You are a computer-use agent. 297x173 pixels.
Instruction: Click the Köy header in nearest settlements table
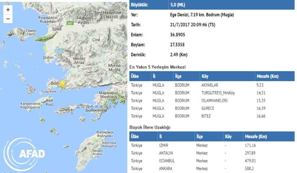click(204, 76)
